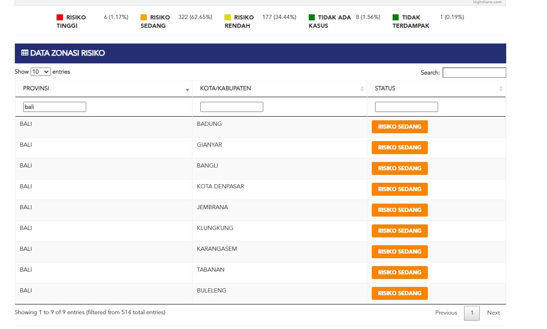Go to the Previous page

tap(446, 313)
